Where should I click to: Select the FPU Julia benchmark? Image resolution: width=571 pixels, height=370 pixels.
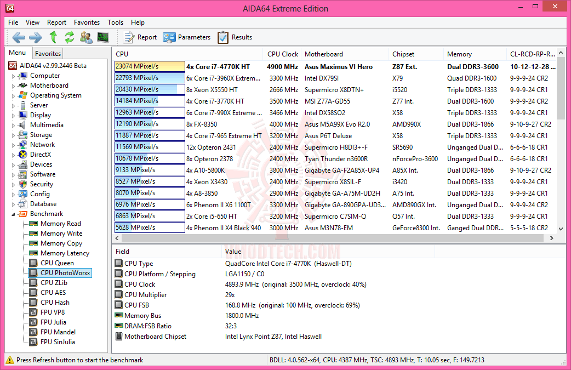pos(53,322)
